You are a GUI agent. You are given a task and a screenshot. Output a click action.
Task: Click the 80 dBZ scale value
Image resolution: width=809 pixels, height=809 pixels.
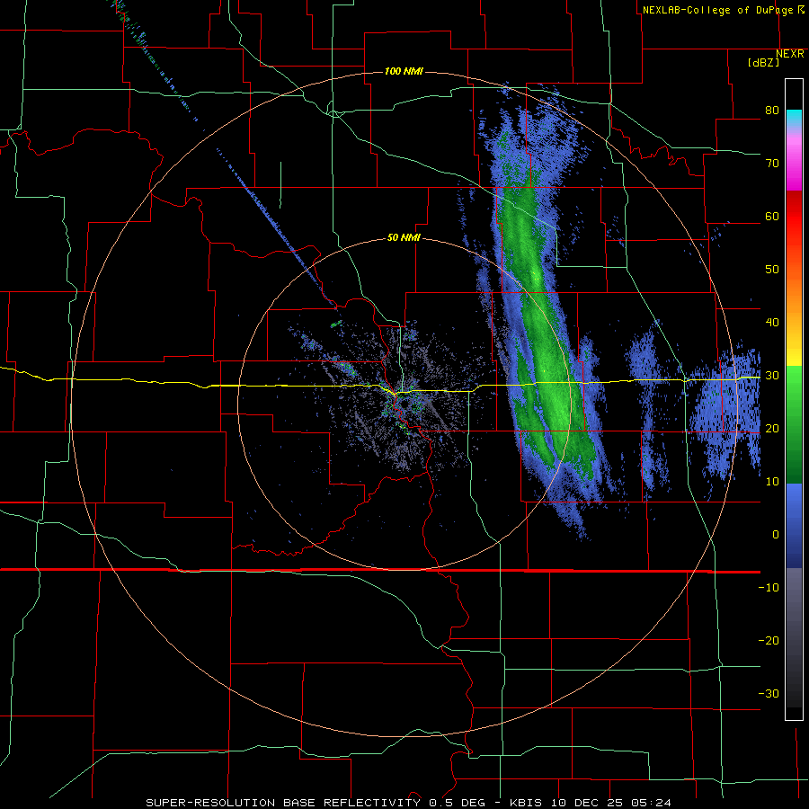pyautogui.click(x=772, y=111)
